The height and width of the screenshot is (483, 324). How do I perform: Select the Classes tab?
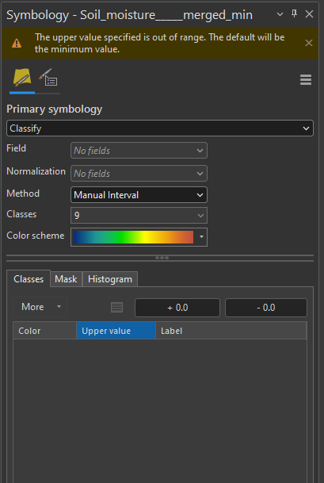(x=29, y=278)
